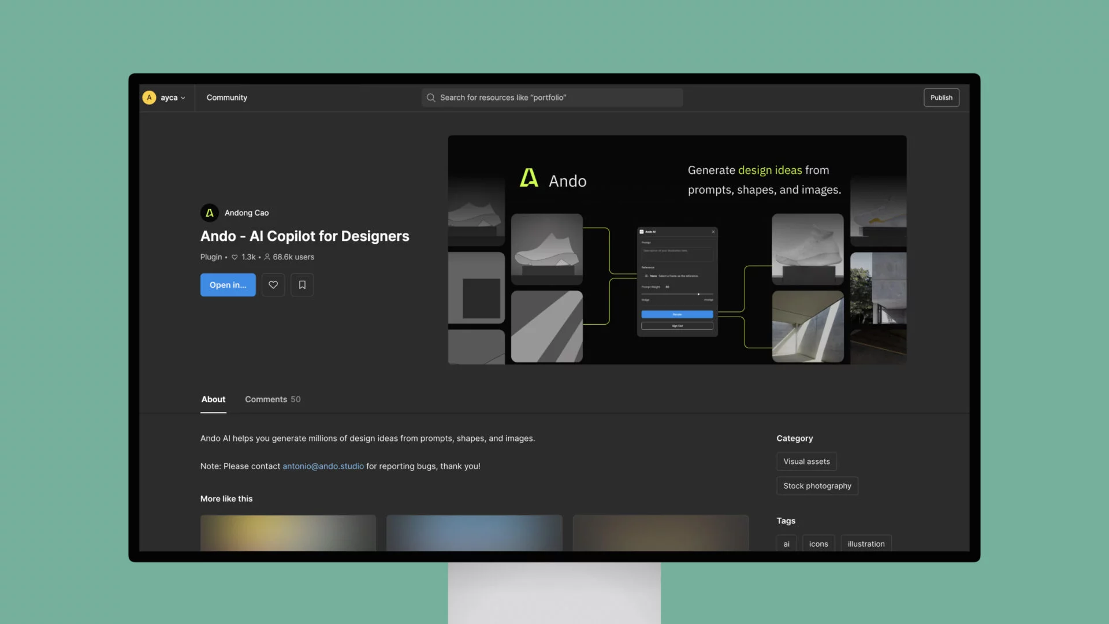The image size is (1109, 624).
Task: Open the second More like this thumbnail
Action: coord(474,533)
